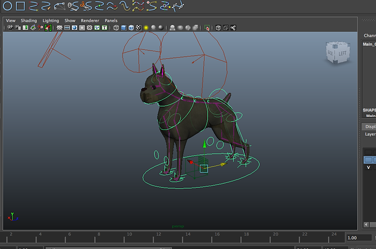Click the layer panel scroll-left arrow

coord(366,225)
